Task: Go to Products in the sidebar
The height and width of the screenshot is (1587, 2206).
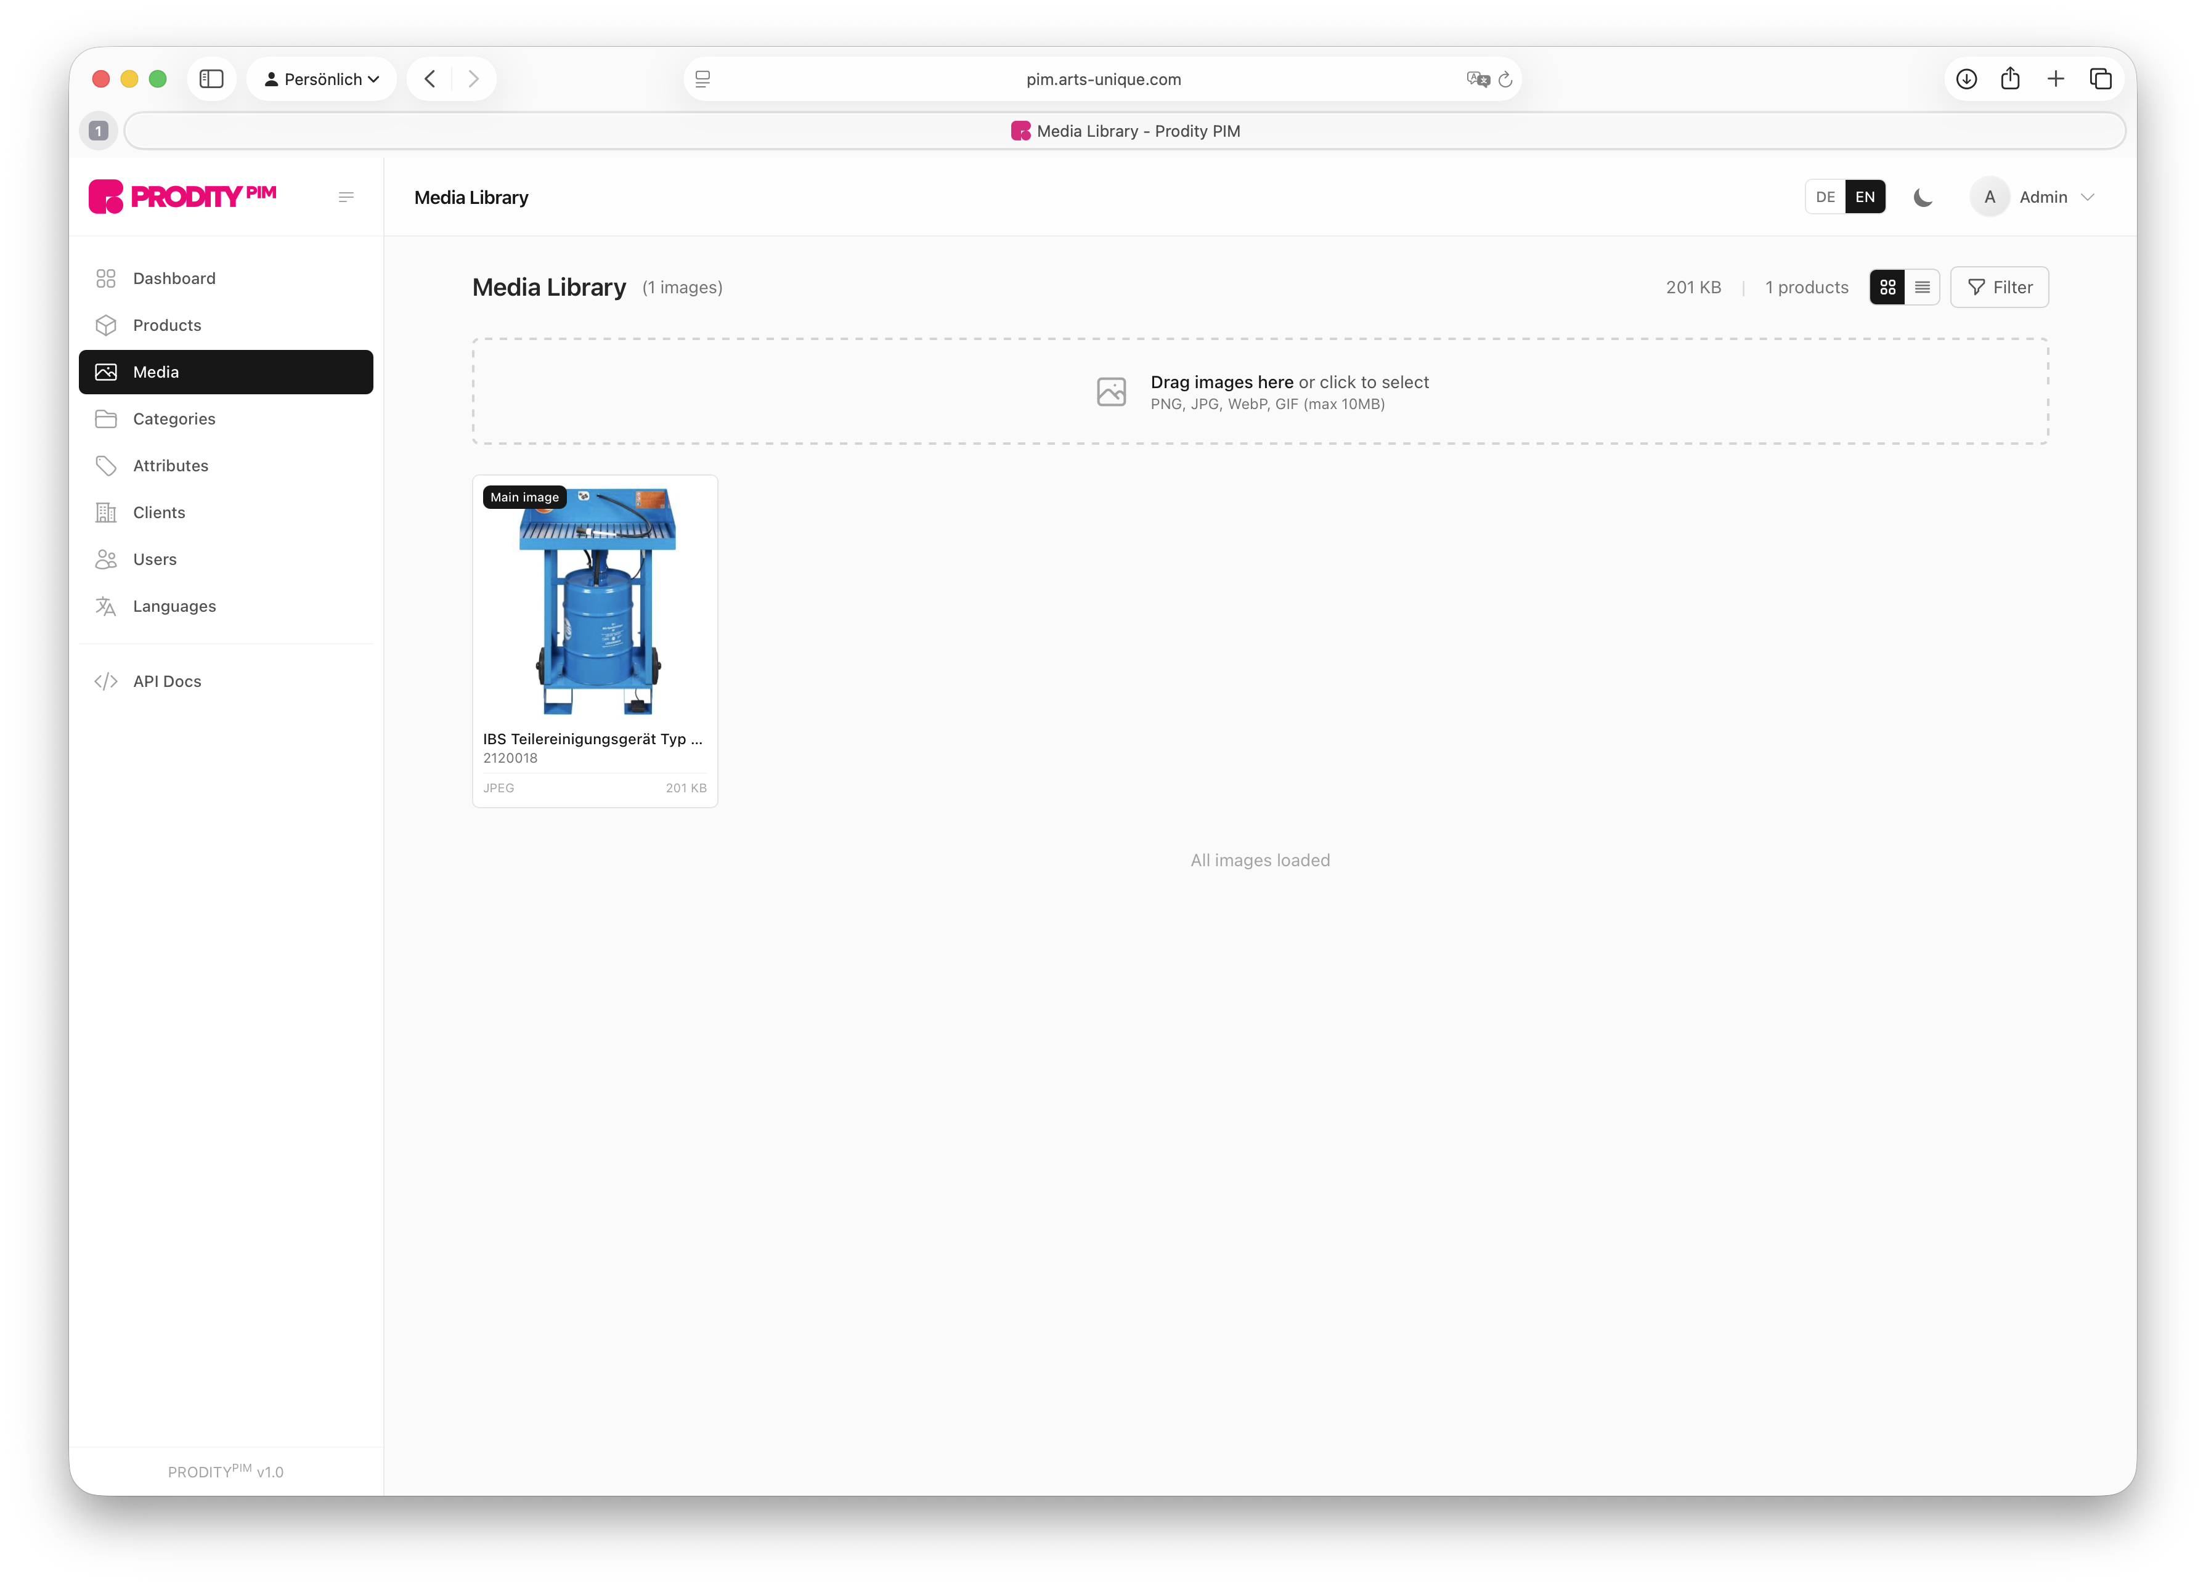Action: (167, 325)
